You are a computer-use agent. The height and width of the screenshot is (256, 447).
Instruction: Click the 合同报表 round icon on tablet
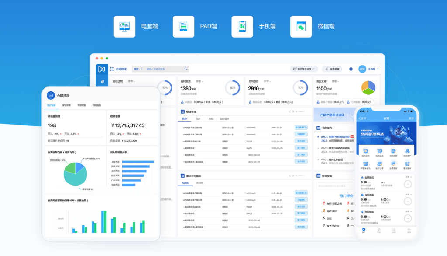[51, 95]
